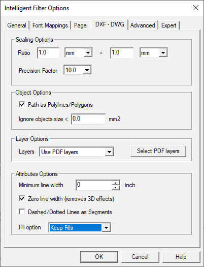Open the second Ratio unit mm dropdown
Screen dimensions: 204x267
pos(154,53)
